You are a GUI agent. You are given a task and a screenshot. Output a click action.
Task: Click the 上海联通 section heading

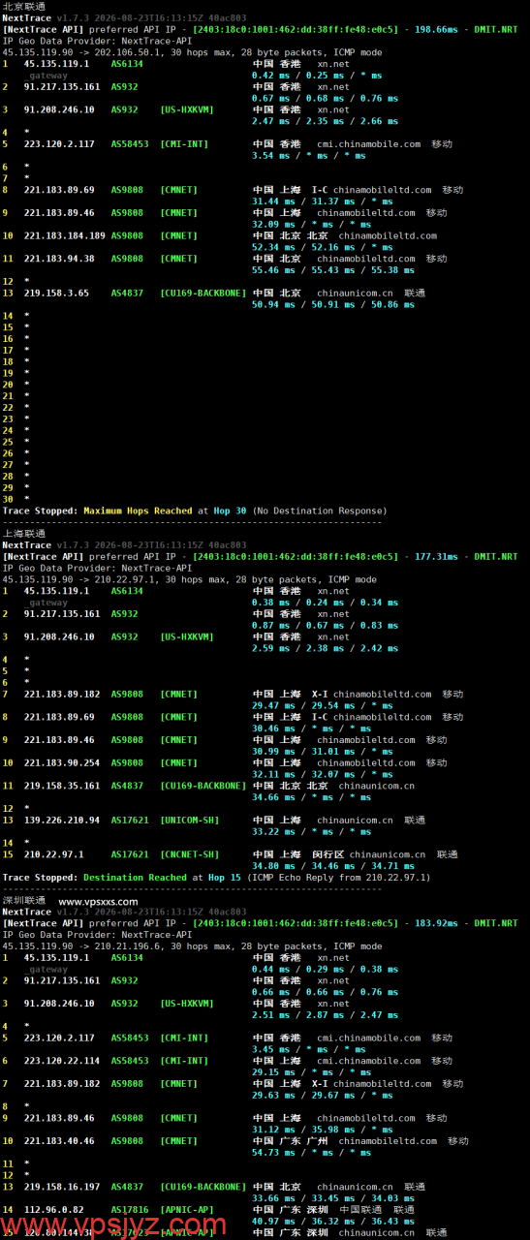point(23,533)
